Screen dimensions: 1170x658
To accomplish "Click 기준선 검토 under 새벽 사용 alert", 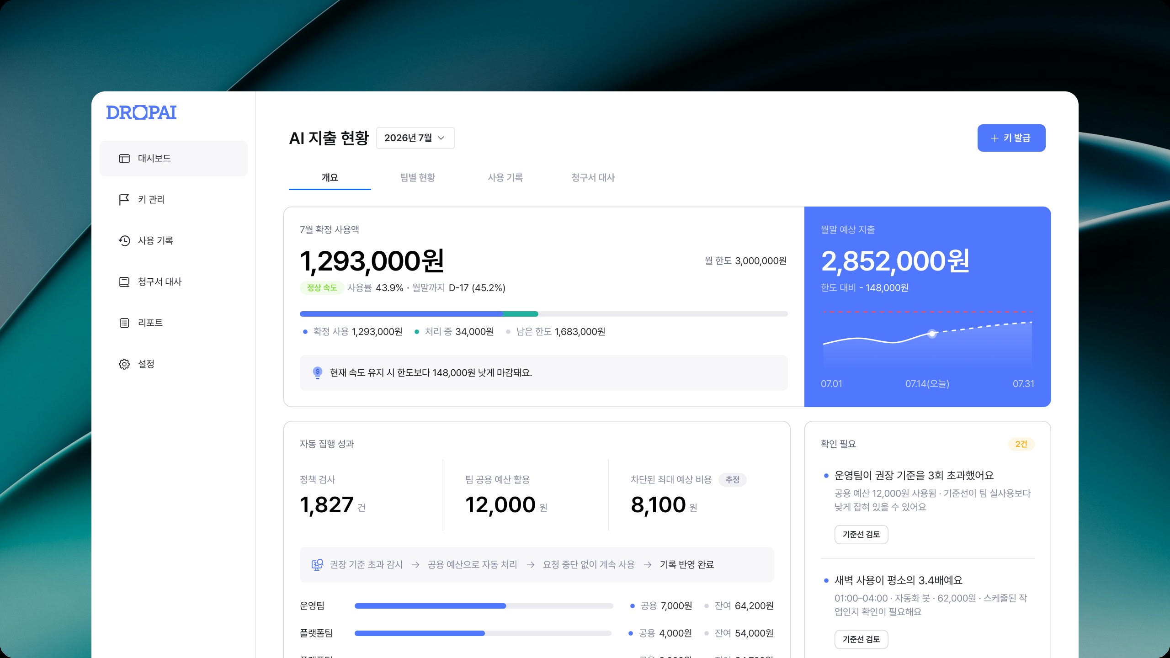I will coord(862,640).
